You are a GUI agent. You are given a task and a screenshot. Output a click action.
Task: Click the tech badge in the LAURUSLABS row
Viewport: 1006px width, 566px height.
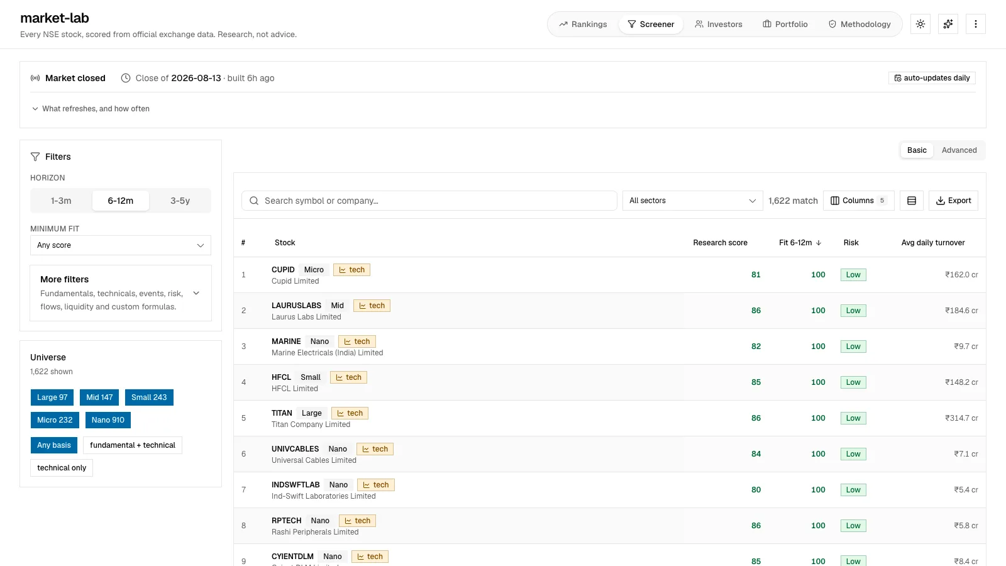(x=372, y=306)
